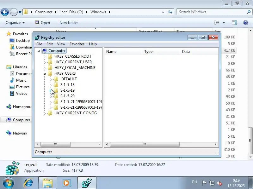The height and width of the screenshot is (189, 253).
Task: Click the Search Windows input field
Action: tap(212, 12)
